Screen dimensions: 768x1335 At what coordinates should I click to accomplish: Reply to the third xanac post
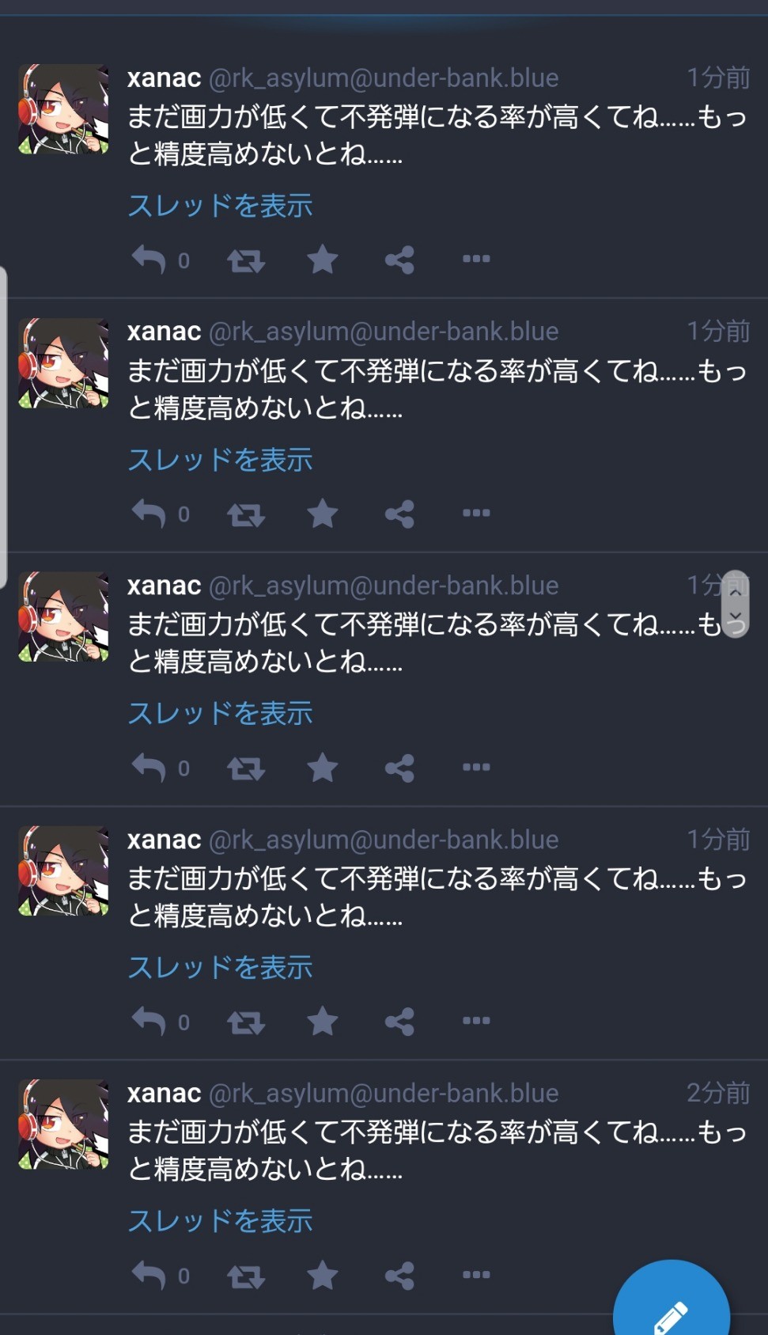149,768
